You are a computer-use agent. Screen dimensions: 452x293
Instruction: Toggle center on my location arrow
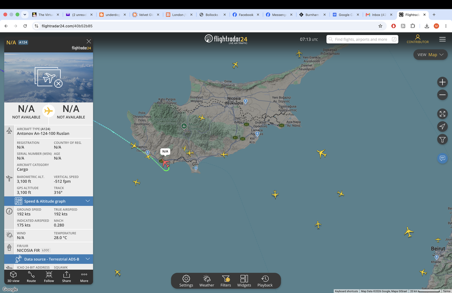pos(442,127)
